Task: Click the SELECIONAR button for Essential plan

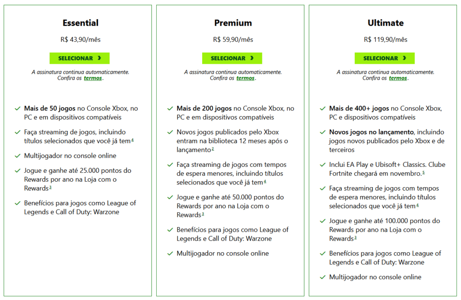Action: (79, 58)
